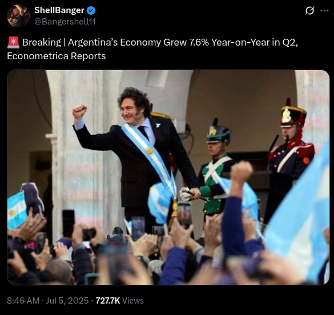The height and width of the screenshot is (315, 334).
Task: Open the @Bangershell11 handle link
Action: point(65,22)
